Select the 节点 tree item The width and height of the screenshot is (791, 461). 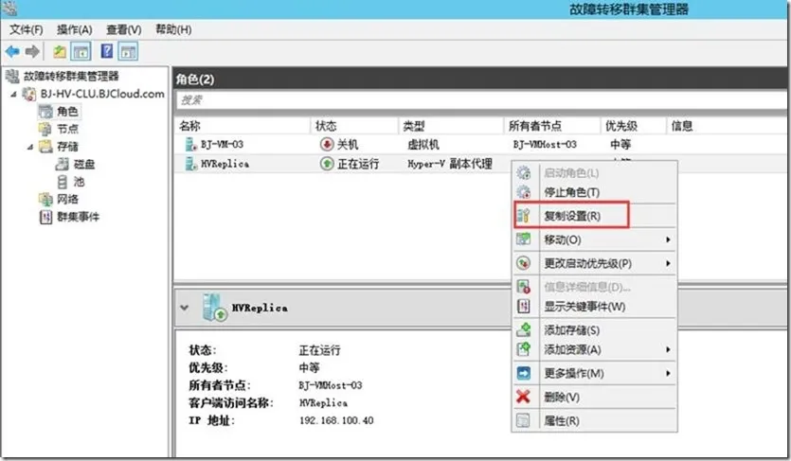point(67,129)
